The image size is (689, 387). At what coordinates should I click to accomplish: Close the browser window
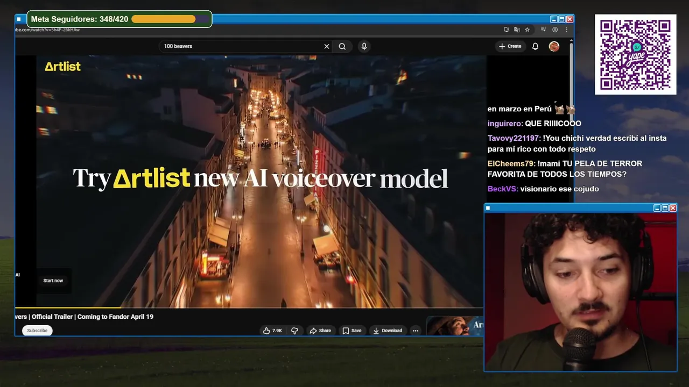click(x=570, y=19)
